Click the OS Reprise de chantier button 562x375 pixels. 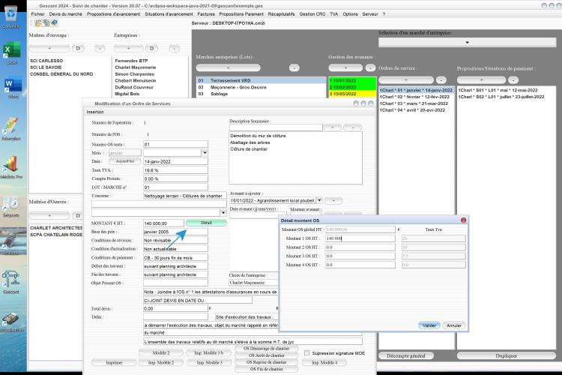(266, 362)
